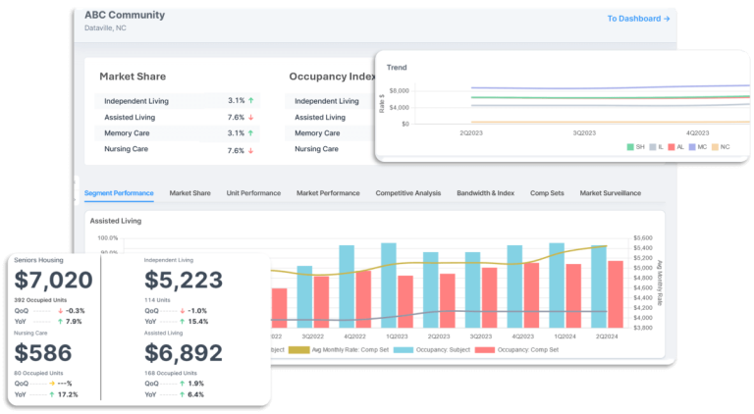This screenshot has width=754, height=414.
Task: Select Assisted Living in Occupancy Index
Action: click(x=320, y=117)
